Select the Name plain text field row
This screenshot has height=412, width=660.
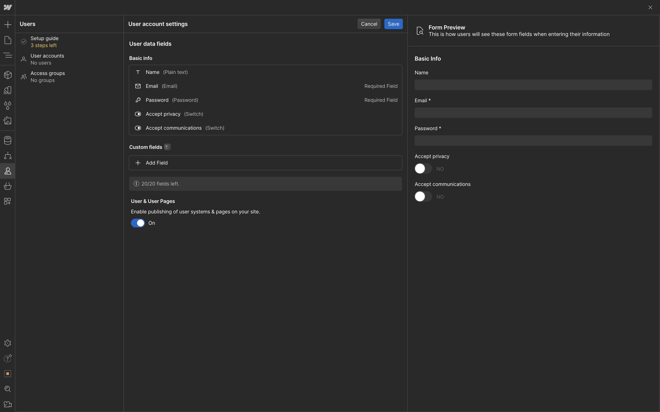[x=265, y=72]
